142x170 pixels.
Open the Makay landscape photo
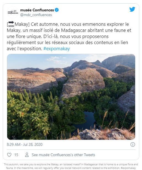click(71, 97)
